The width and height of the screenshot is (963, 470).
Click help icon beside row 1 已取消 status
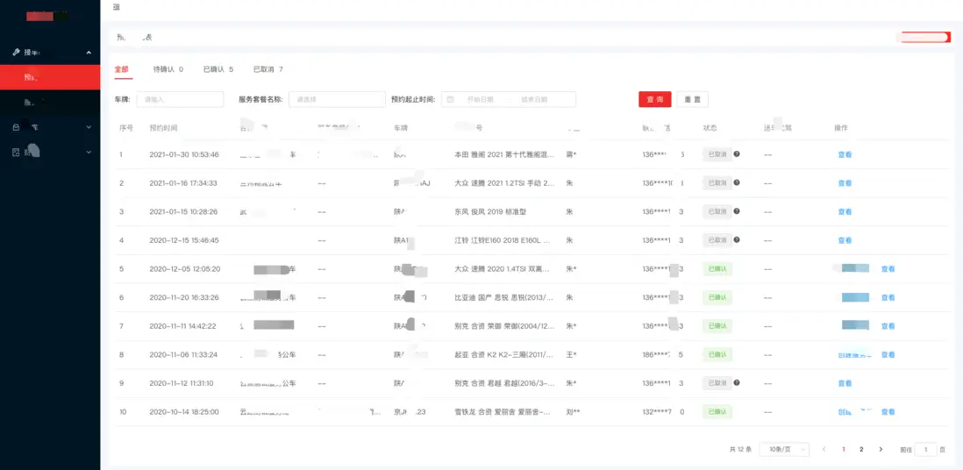click(x=737, y=153)
